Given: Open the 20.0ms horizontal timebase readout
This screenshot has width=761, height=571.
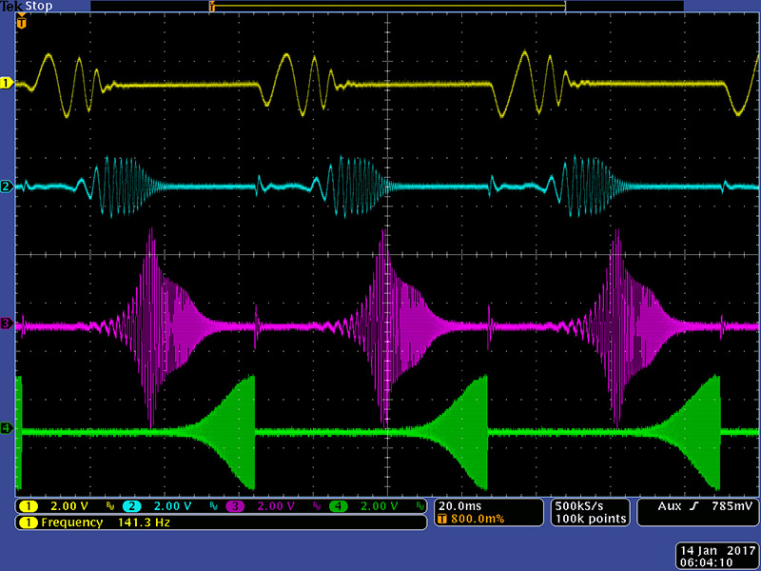Looking at the screenshot, I should coord(459,505).
